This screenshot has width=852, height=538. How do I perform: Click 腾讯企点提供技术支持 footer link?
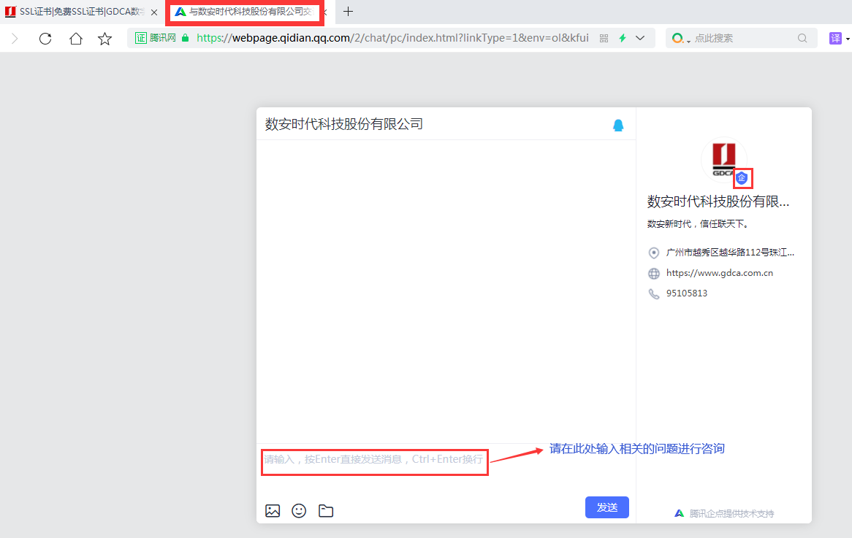pos(724,513)
